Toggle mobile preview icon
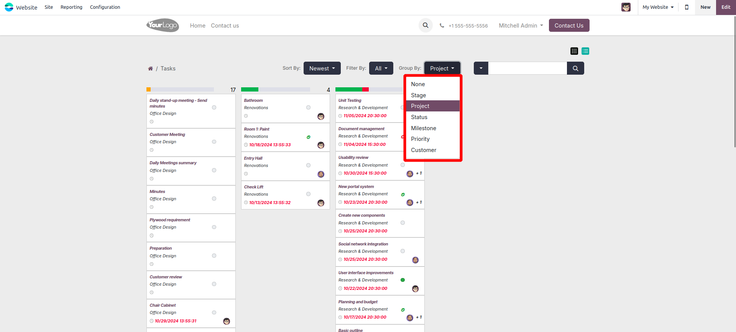This screenshot has width=736, height=332. pos(687,7)
